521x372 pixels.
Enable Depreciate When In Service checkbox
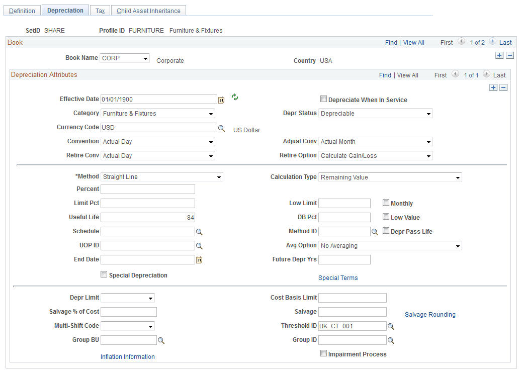pos(323,99)
